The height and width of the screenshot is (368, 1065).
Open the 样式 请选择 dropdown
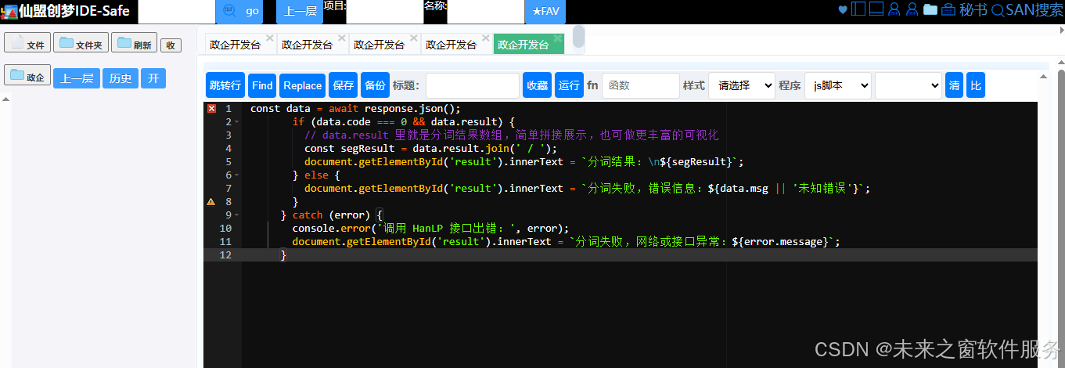(741, 85)
